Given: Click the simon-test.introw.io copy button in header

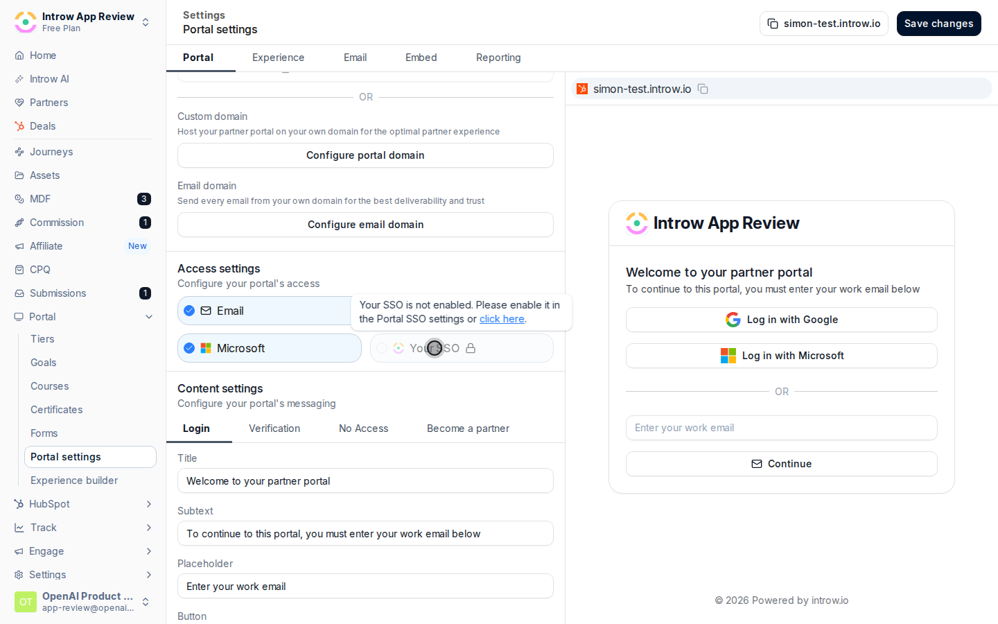Looking at the screenshot, I should pos(823,24).
